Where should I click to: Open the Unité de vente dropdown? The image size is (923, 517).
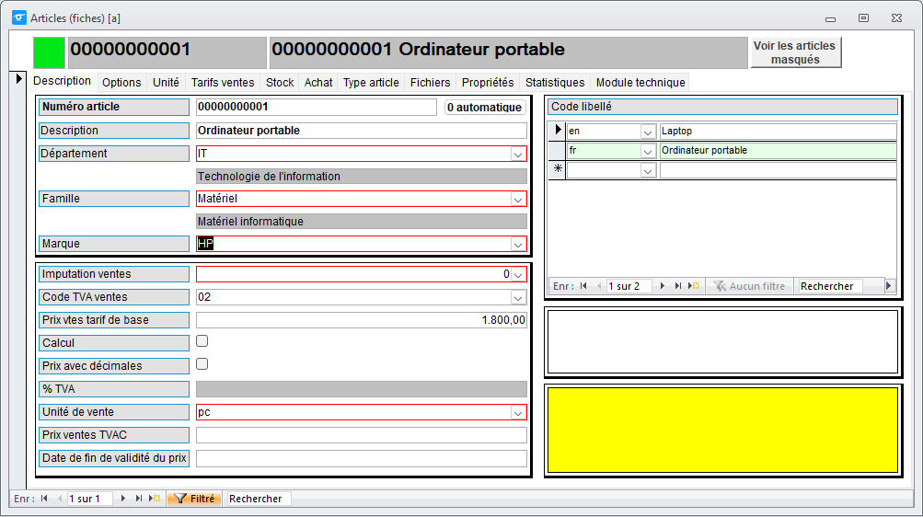coord(517,413)
